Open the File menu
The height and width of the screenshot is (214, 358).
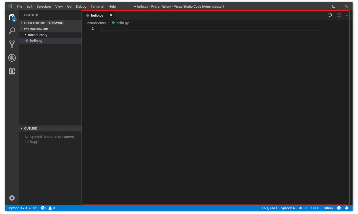coord(20,6)
